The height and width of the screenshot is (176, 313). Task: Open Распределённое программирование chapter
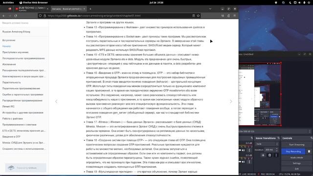click(22, 100)
